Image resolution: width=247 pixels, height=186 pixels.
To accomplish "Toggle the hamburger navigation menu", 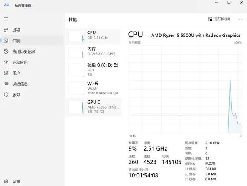I will 6,19.
